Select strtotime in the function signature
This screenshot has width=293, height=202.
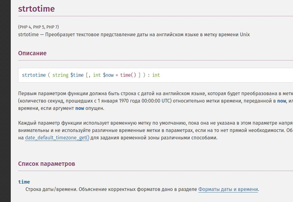[34, 75]
